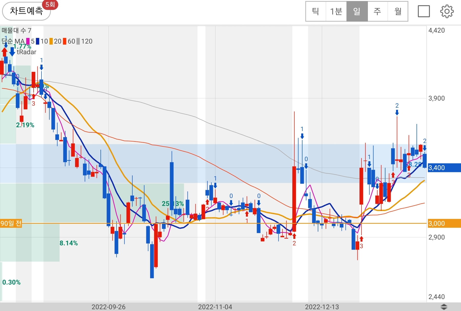This screenshot has width=461, height=311.
Task: Click the 0.30% volume profile label
Action: click(11, 282)
